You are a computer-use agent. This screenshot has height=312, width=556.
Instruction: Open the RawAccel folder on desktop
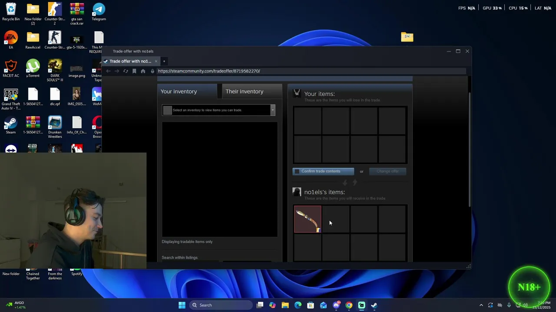click(33, 40)
